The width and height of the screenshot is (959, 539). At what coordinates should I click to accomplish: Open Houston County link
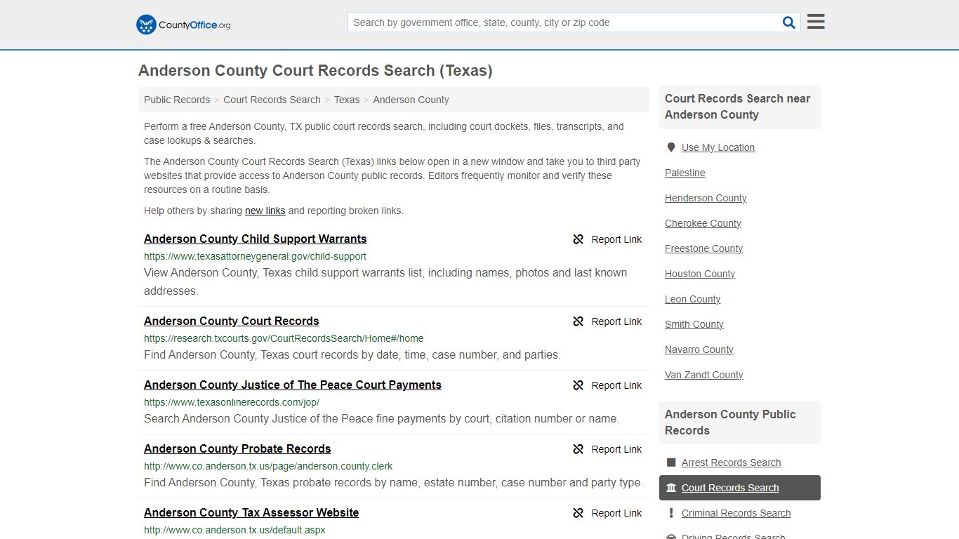click(x=700, y=274)
